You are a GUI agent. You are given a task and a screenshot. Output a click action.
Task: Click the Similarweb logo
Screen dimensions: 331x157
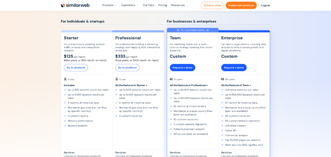75,5
